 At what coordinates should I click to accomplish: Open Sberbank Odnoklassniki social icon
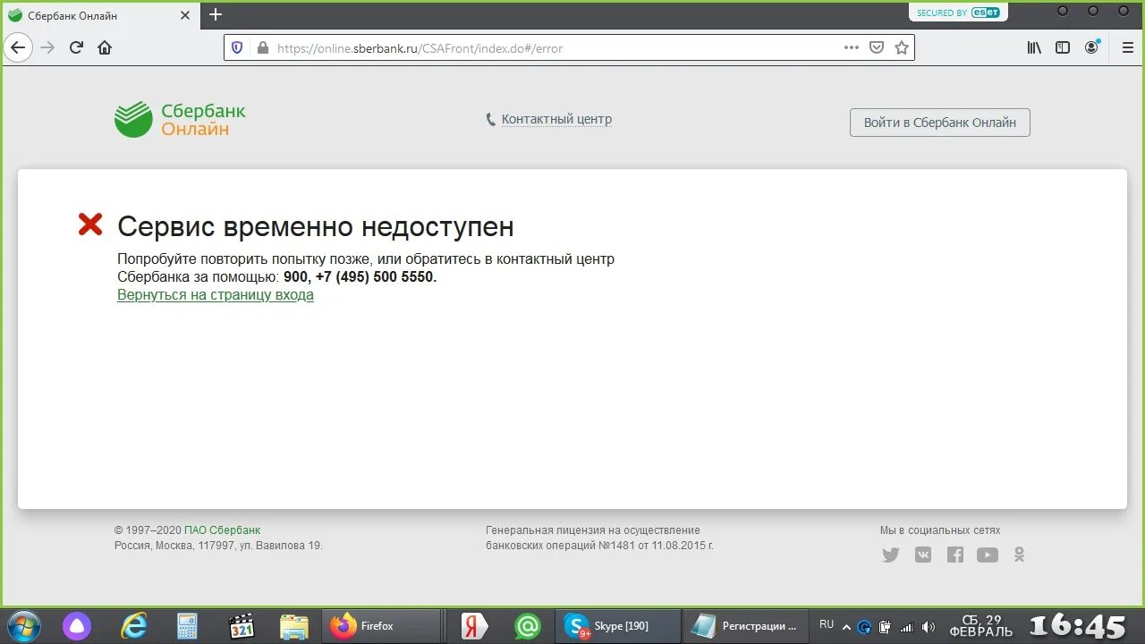(x=1019, y=555)
